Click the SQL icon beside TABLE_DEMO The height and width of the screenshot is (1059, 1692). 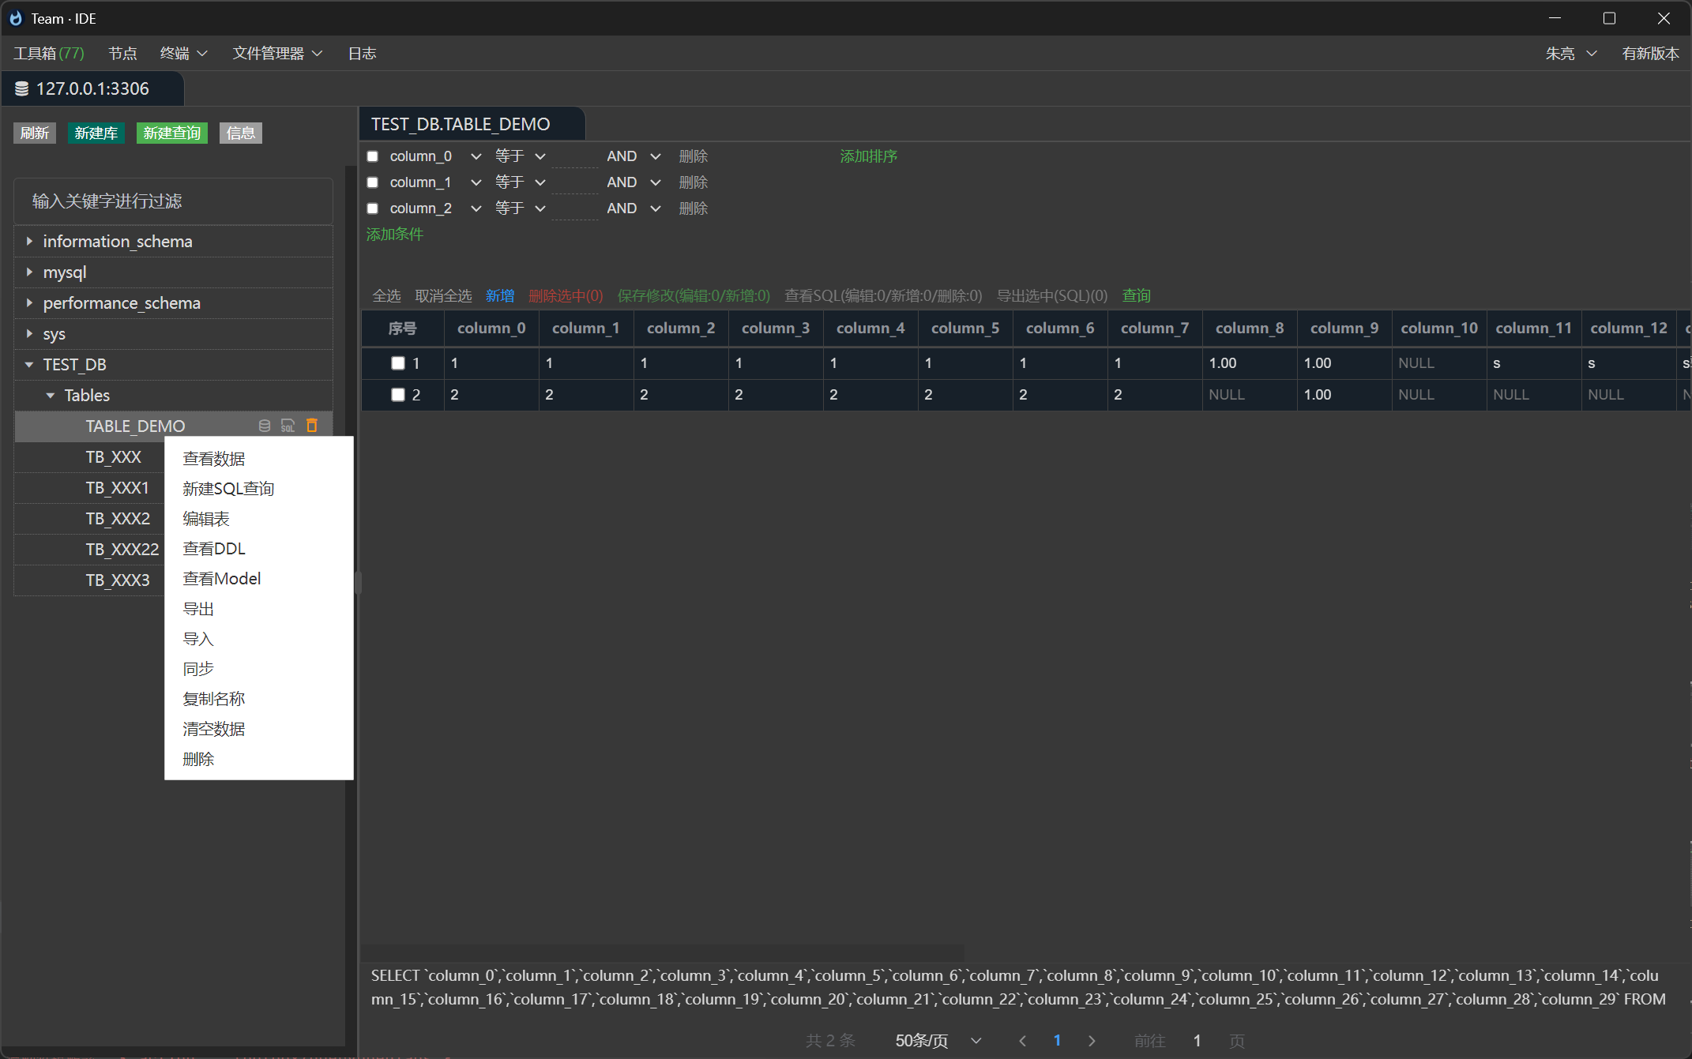point(288,426)
